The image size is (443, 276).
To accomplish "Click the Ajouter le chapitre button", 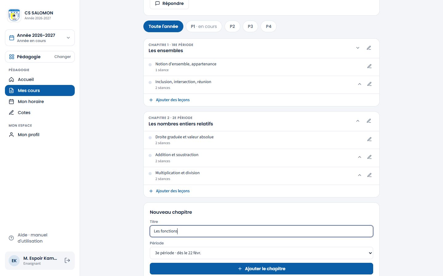I will (x=261, y=269).
